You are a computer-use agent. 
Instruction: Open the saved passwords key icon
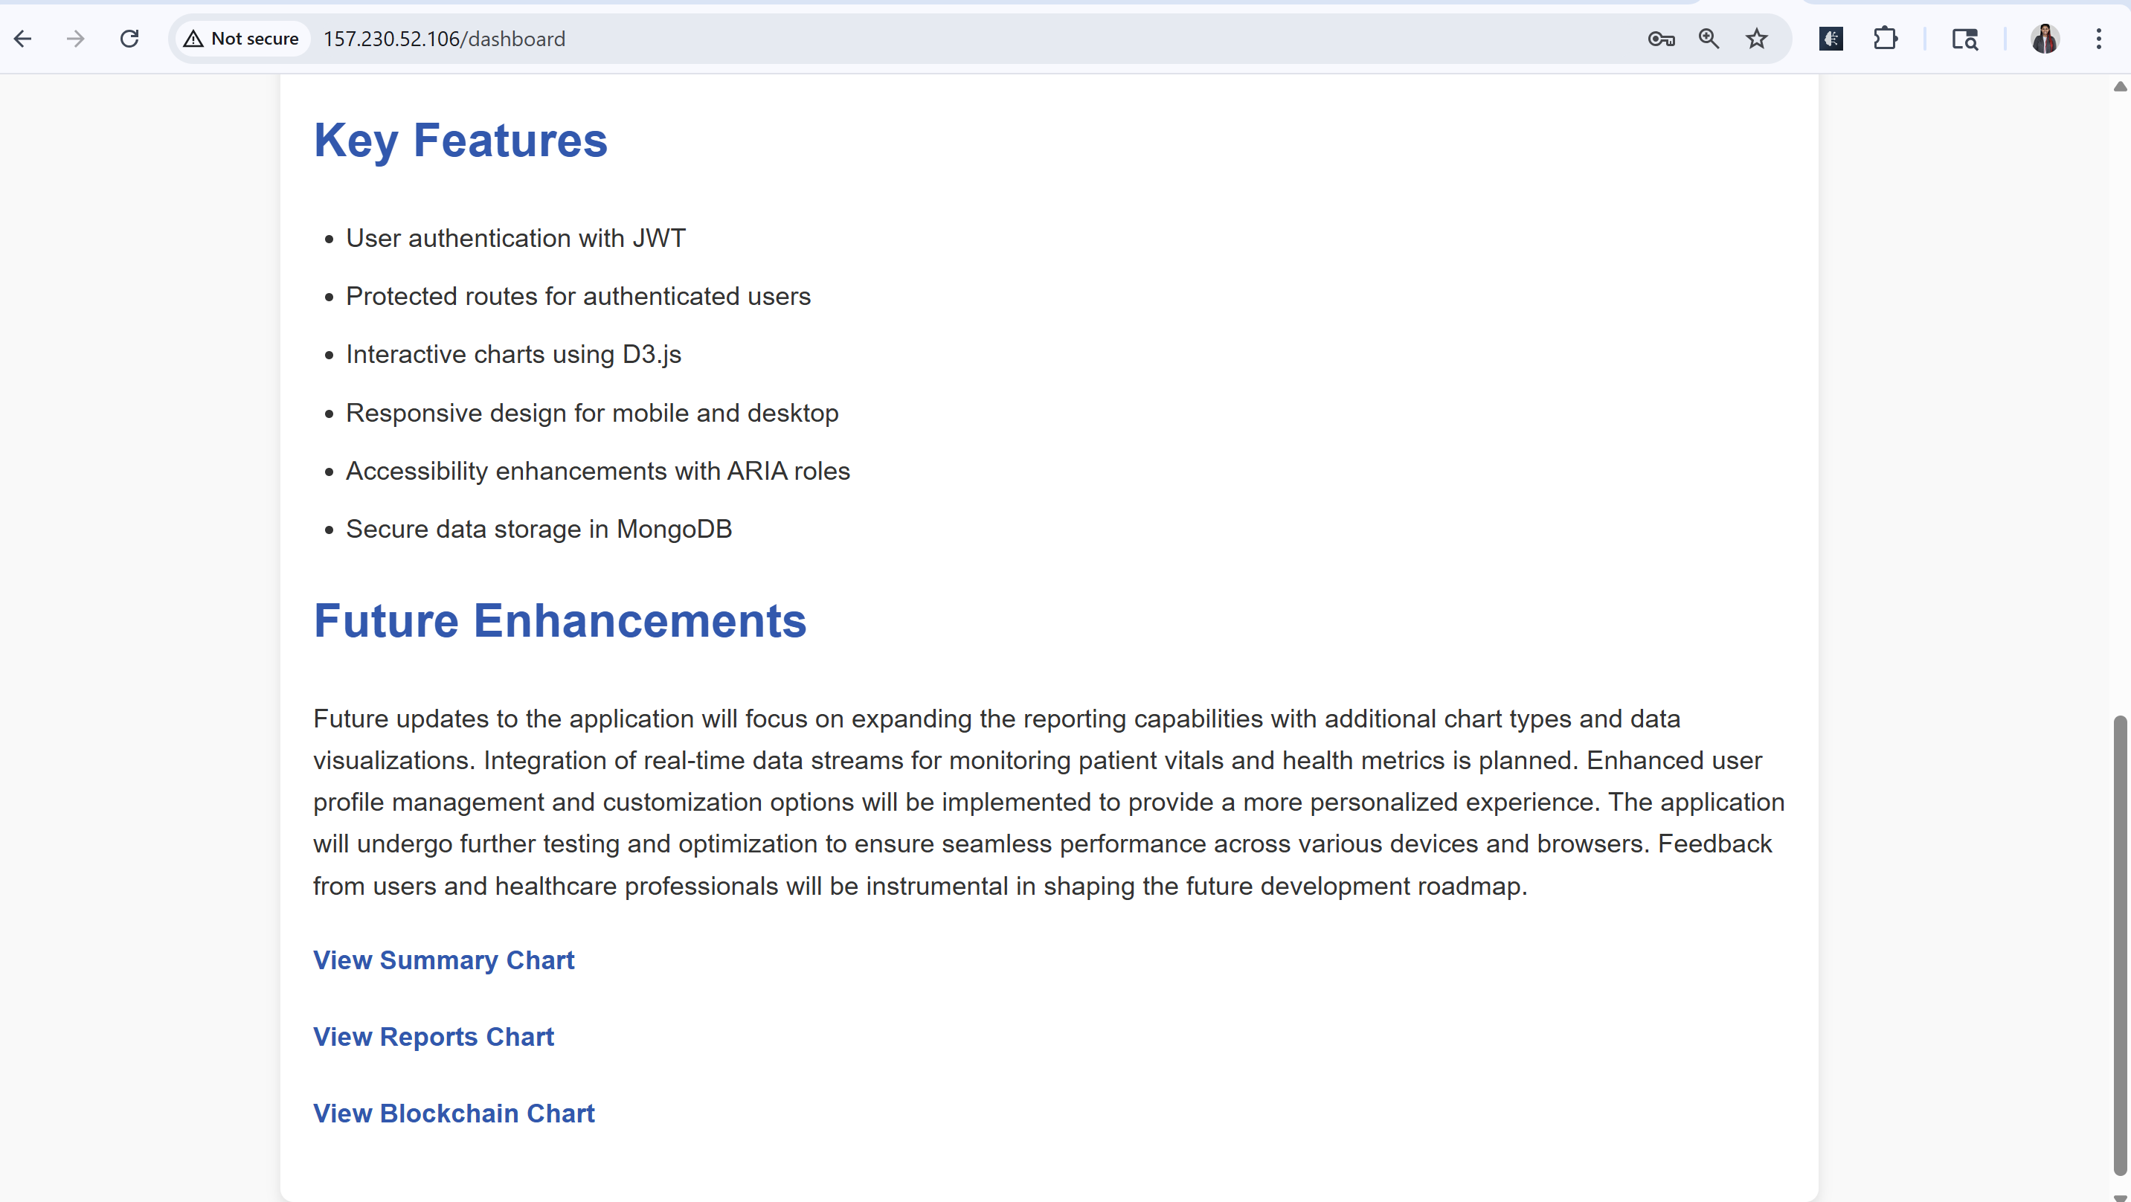(1660, 39)
